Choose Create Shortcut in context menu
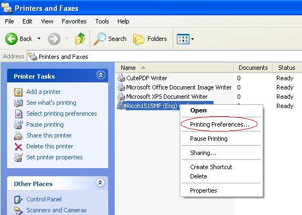302x215 pixels. click(222, 167)
